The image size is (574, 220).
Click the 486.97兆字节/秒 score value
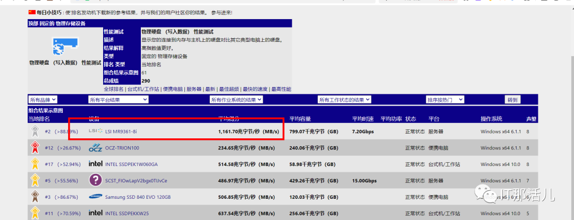[247, 181]
